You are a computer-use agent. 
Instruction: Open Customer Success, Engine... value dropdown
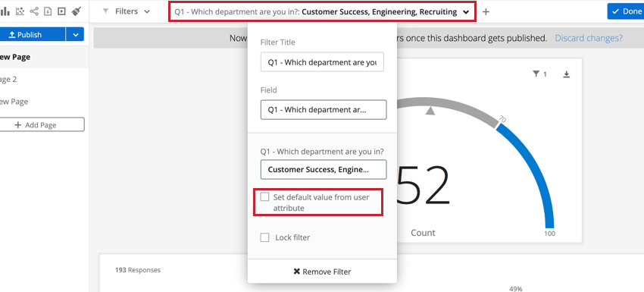(x=324, y=169)
